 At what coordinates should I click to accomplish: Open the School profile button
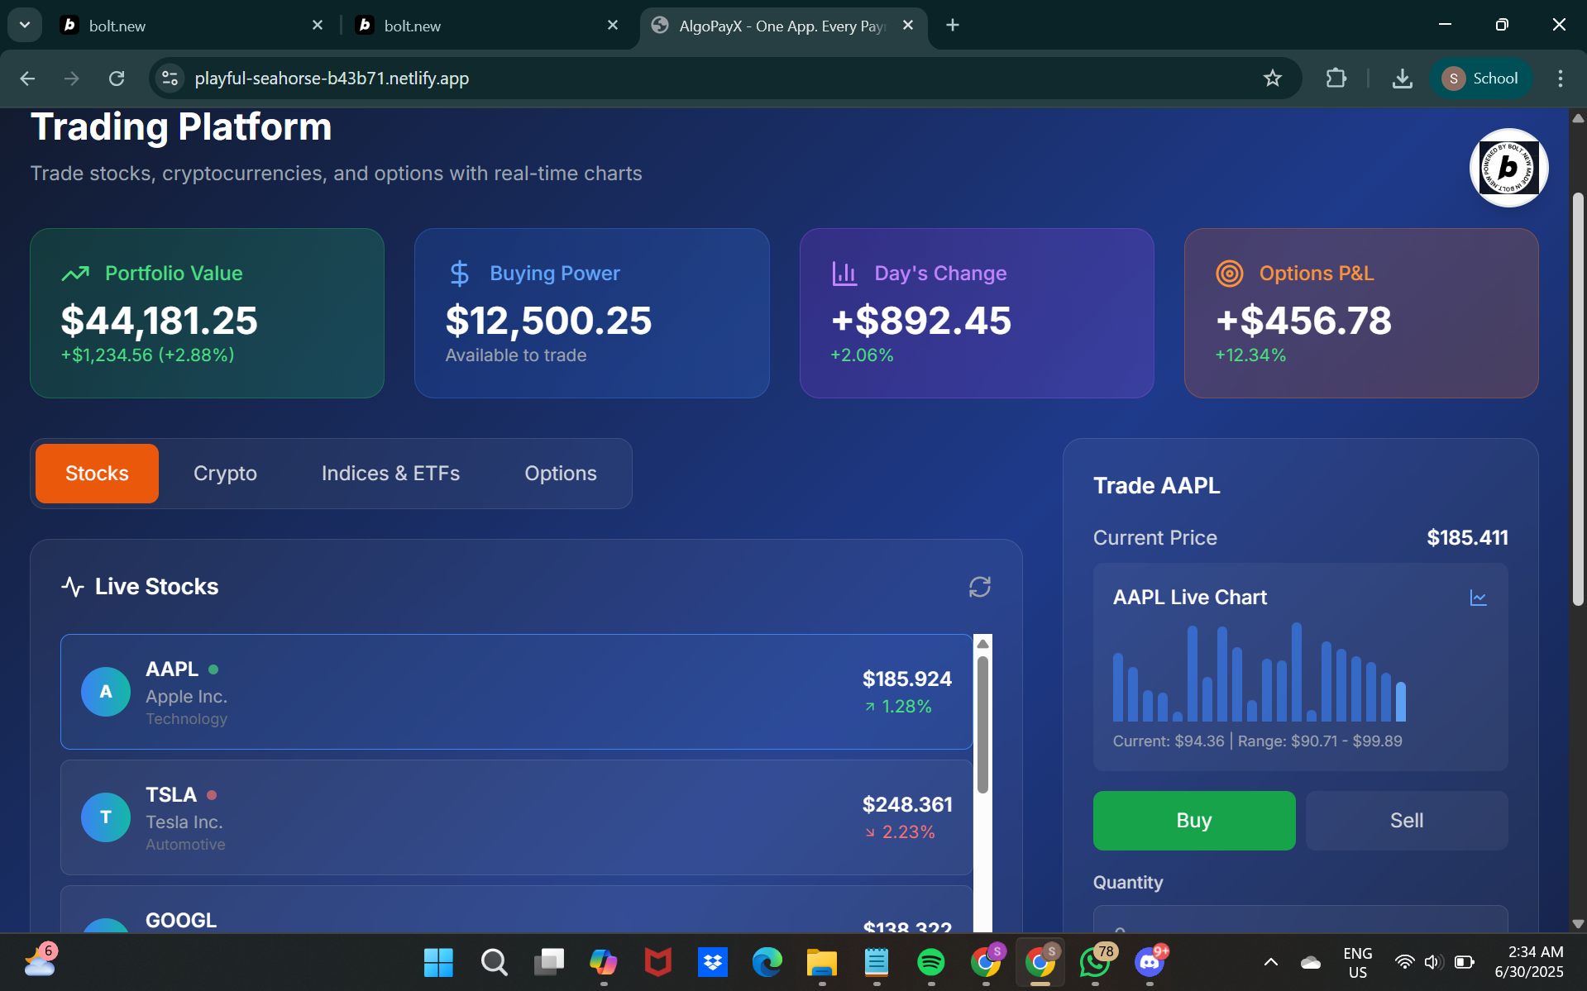tap(1480, 79)
